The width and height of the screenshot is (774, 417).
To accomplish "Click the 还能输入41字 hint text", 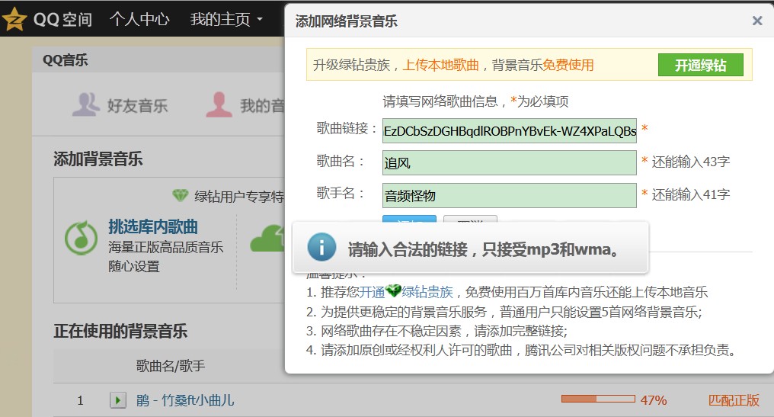I will [690, 194].
